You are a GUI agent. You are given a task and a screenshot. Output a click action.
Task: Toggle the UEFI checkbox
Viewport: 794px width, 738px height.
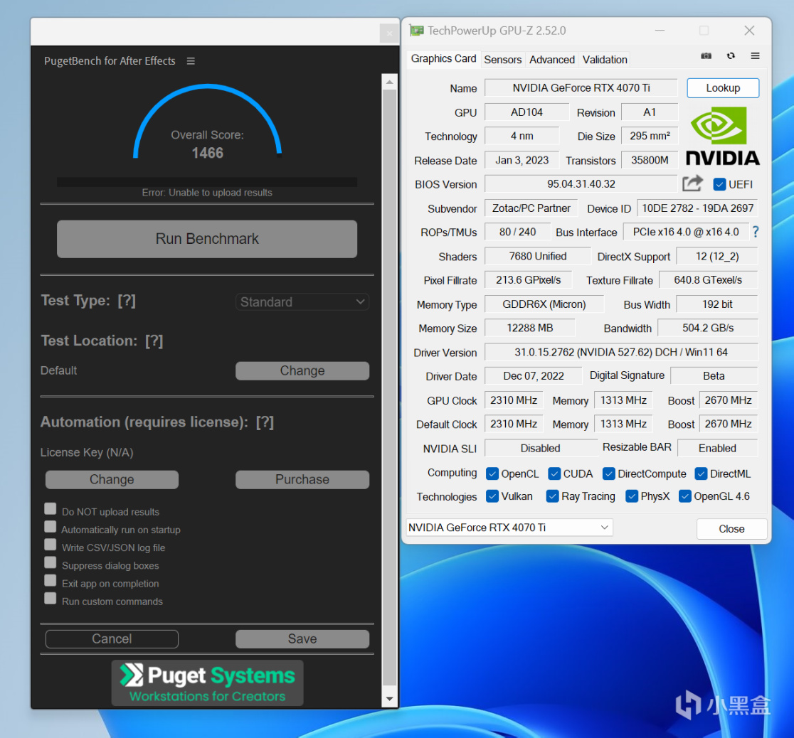tap(719, 184)
